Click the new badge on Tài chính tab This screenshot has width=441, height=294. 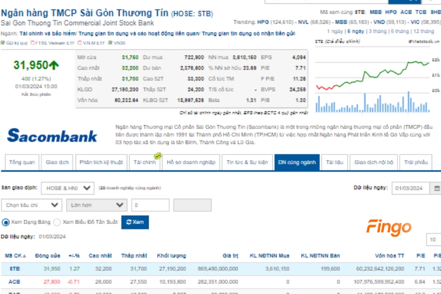pos(158,156)
